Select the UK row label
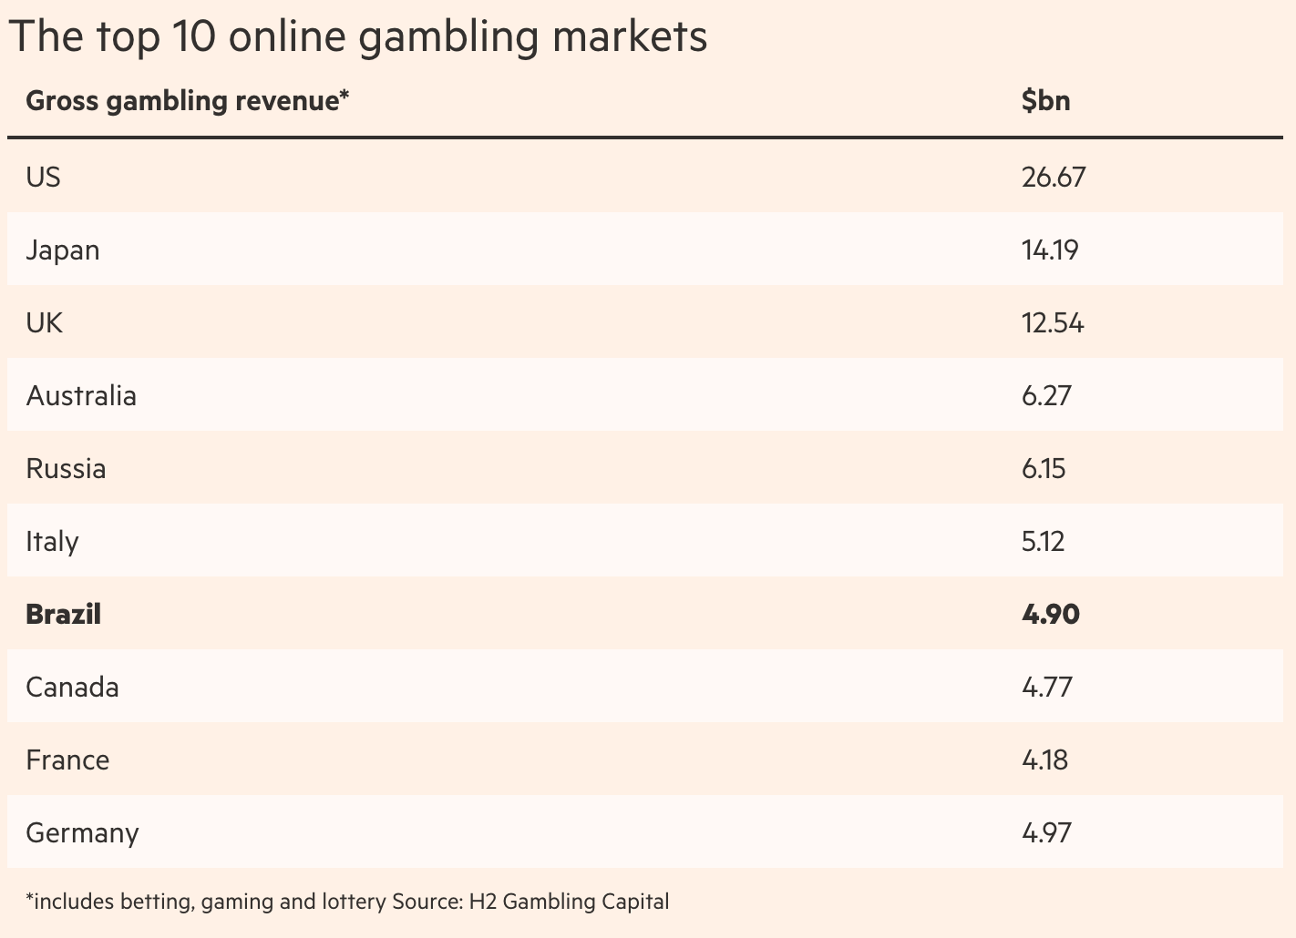The image size is (1296, 938). coord(44,322)
